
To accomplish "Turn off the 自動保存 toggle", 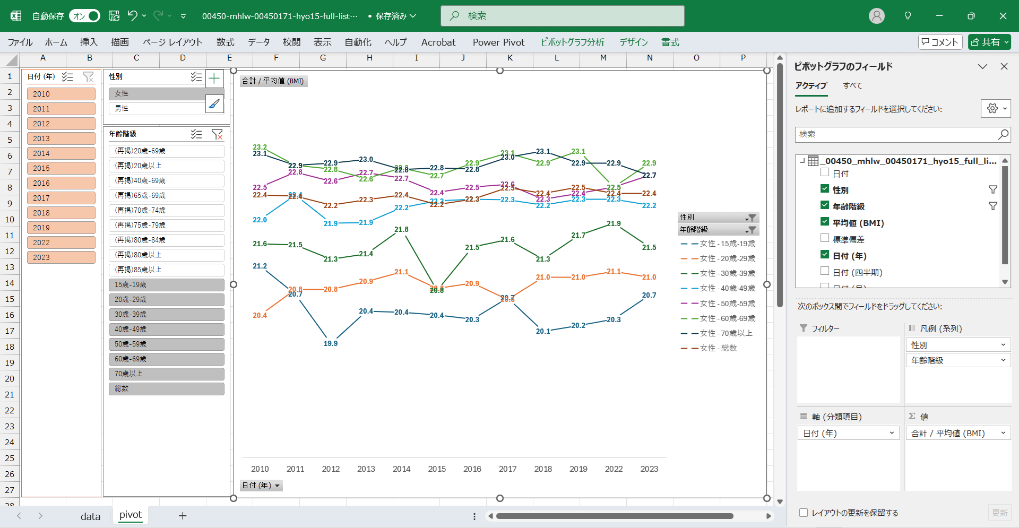I will 85,16.
